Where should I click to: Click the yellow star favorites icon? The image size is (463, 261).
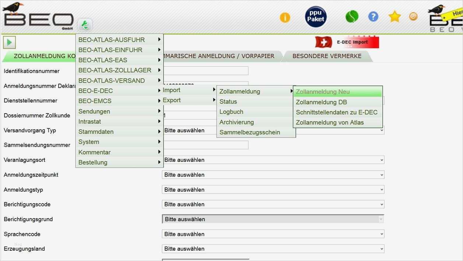(x=394, y=17)
